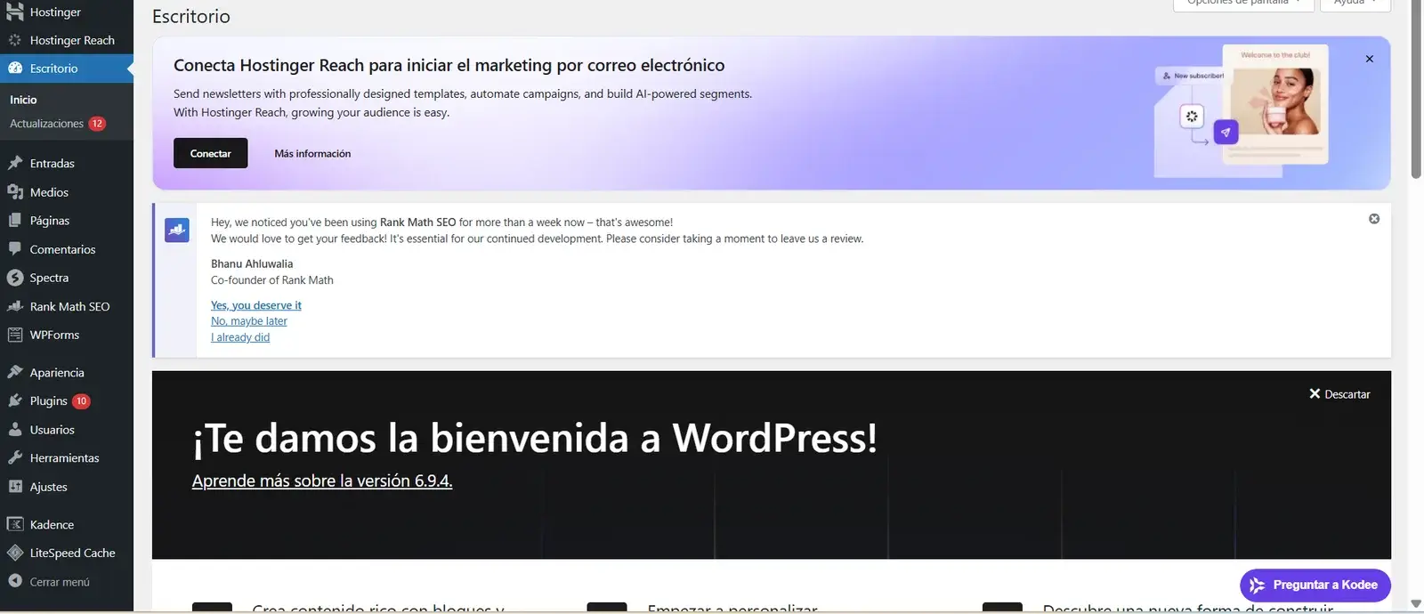The height and width of the screenshot is (614, 1424).
Task: Dismiss the Rank Math review notice
Action: point(1374,219)
